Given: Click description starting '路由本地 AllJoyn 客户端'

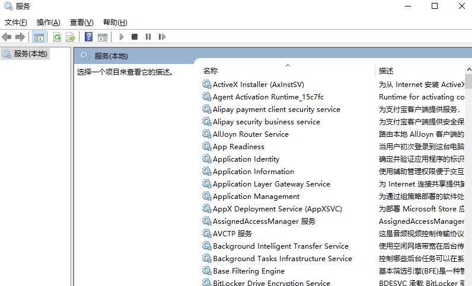Looking at the screenshot, I should 422,134.
